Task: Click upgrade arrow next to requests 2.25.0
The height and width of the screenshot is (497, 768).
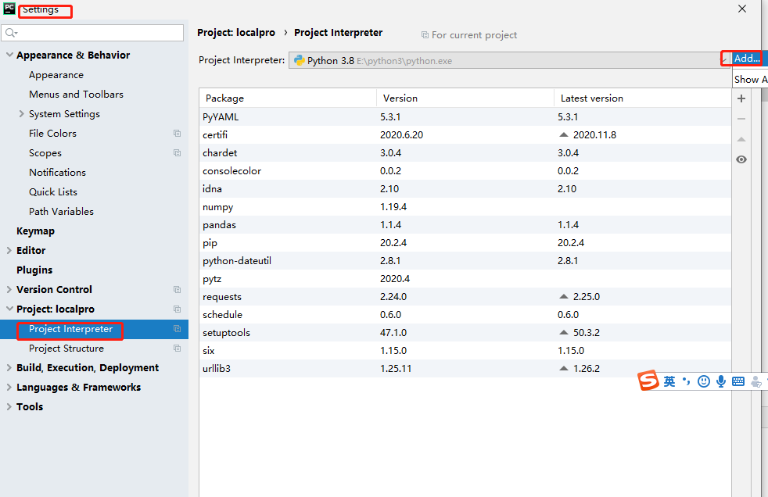Action: (564, 296)
